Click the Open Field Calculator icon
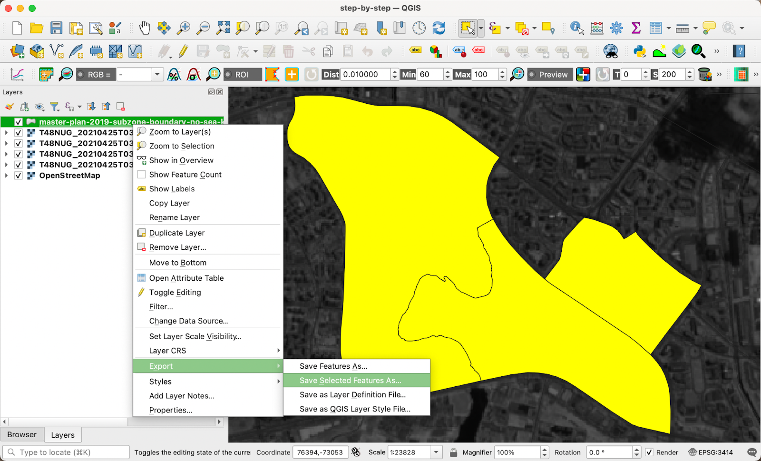Viewport: 761px width, 461px height. (x=596, y=28)
